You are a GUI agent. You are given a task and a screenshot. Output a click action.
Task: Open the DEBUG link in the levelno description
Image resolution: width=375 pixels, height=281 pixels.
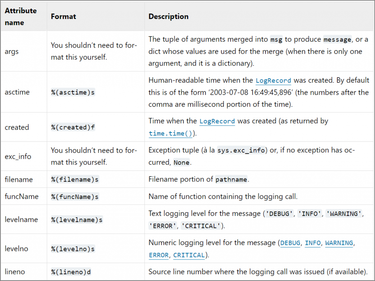[290, 243]
